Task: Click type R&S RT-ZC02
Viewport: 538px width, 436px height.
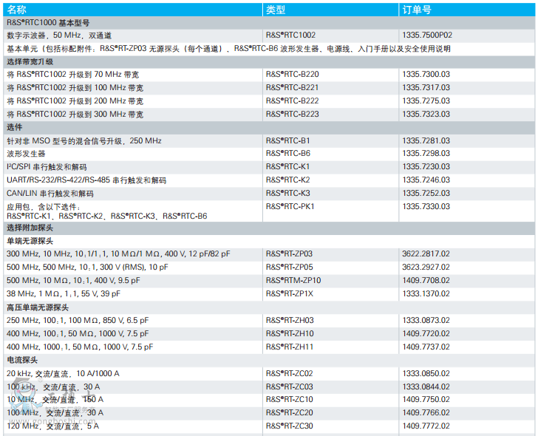Action: [290, 374]
